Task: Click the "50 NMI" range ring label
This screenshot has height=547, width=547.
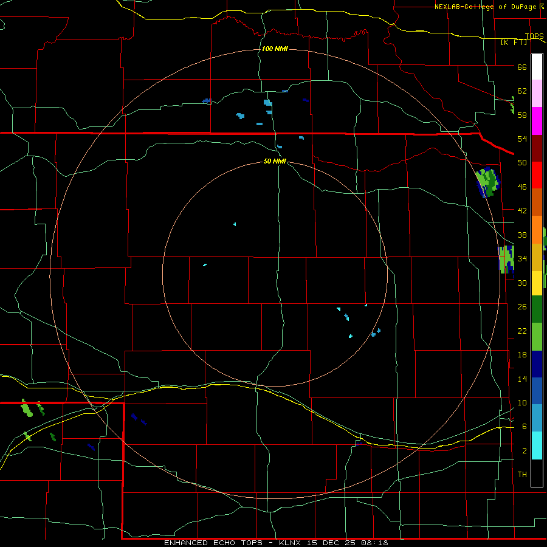Action: pyautogui.click(x=275, y=161)
